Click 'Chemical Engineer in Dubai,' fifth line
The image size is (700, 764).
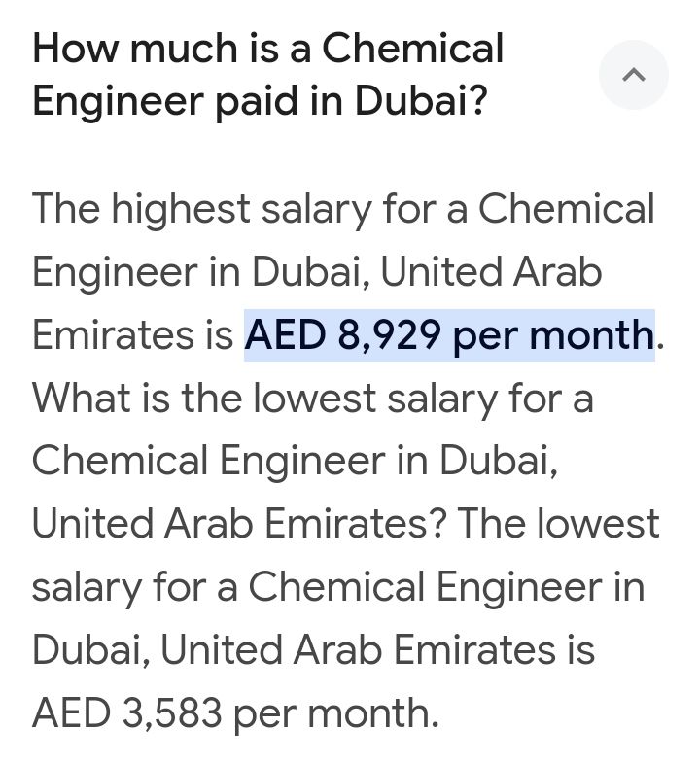[296, 461]
